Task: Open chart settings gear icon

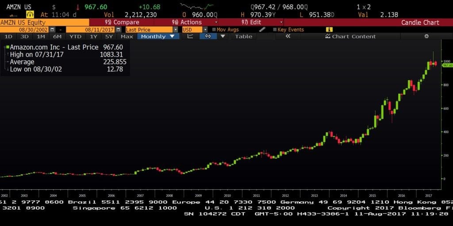Action: tap(426, 36)
